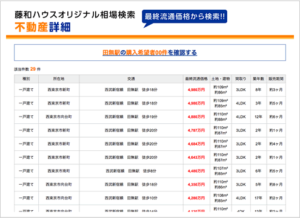Click the 約110m² 約88m² area cell
This screenshot has height=218, width=300.
pos(221,117)
